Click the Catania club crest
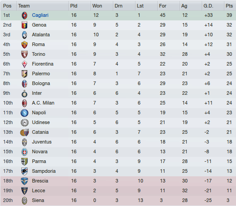This screenshot has width=236, height=206. click(24, 132)
